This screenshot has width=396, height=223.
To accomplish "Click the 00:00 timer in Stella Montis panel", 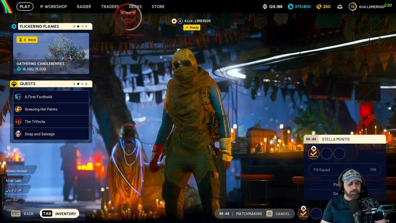I will (x=311, y=139).
